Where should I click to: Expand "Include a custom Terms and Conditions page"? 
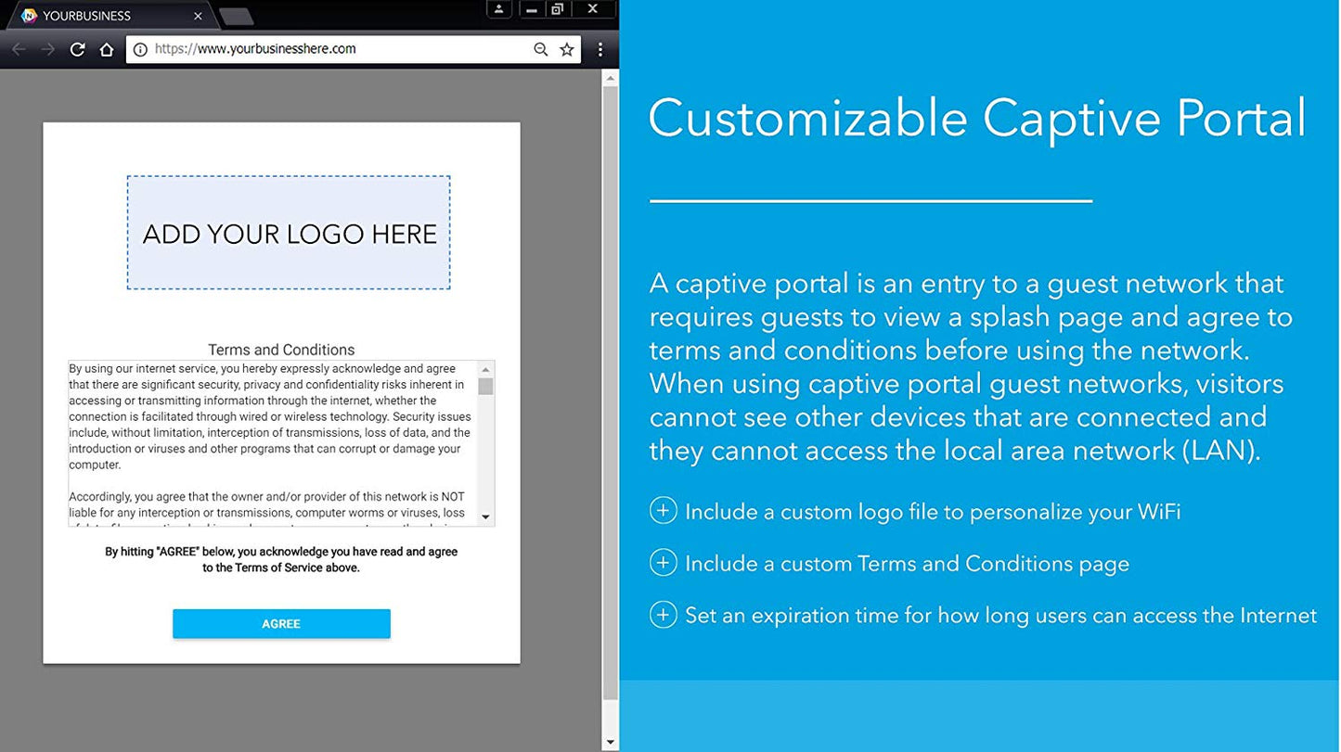click(663, 563)
